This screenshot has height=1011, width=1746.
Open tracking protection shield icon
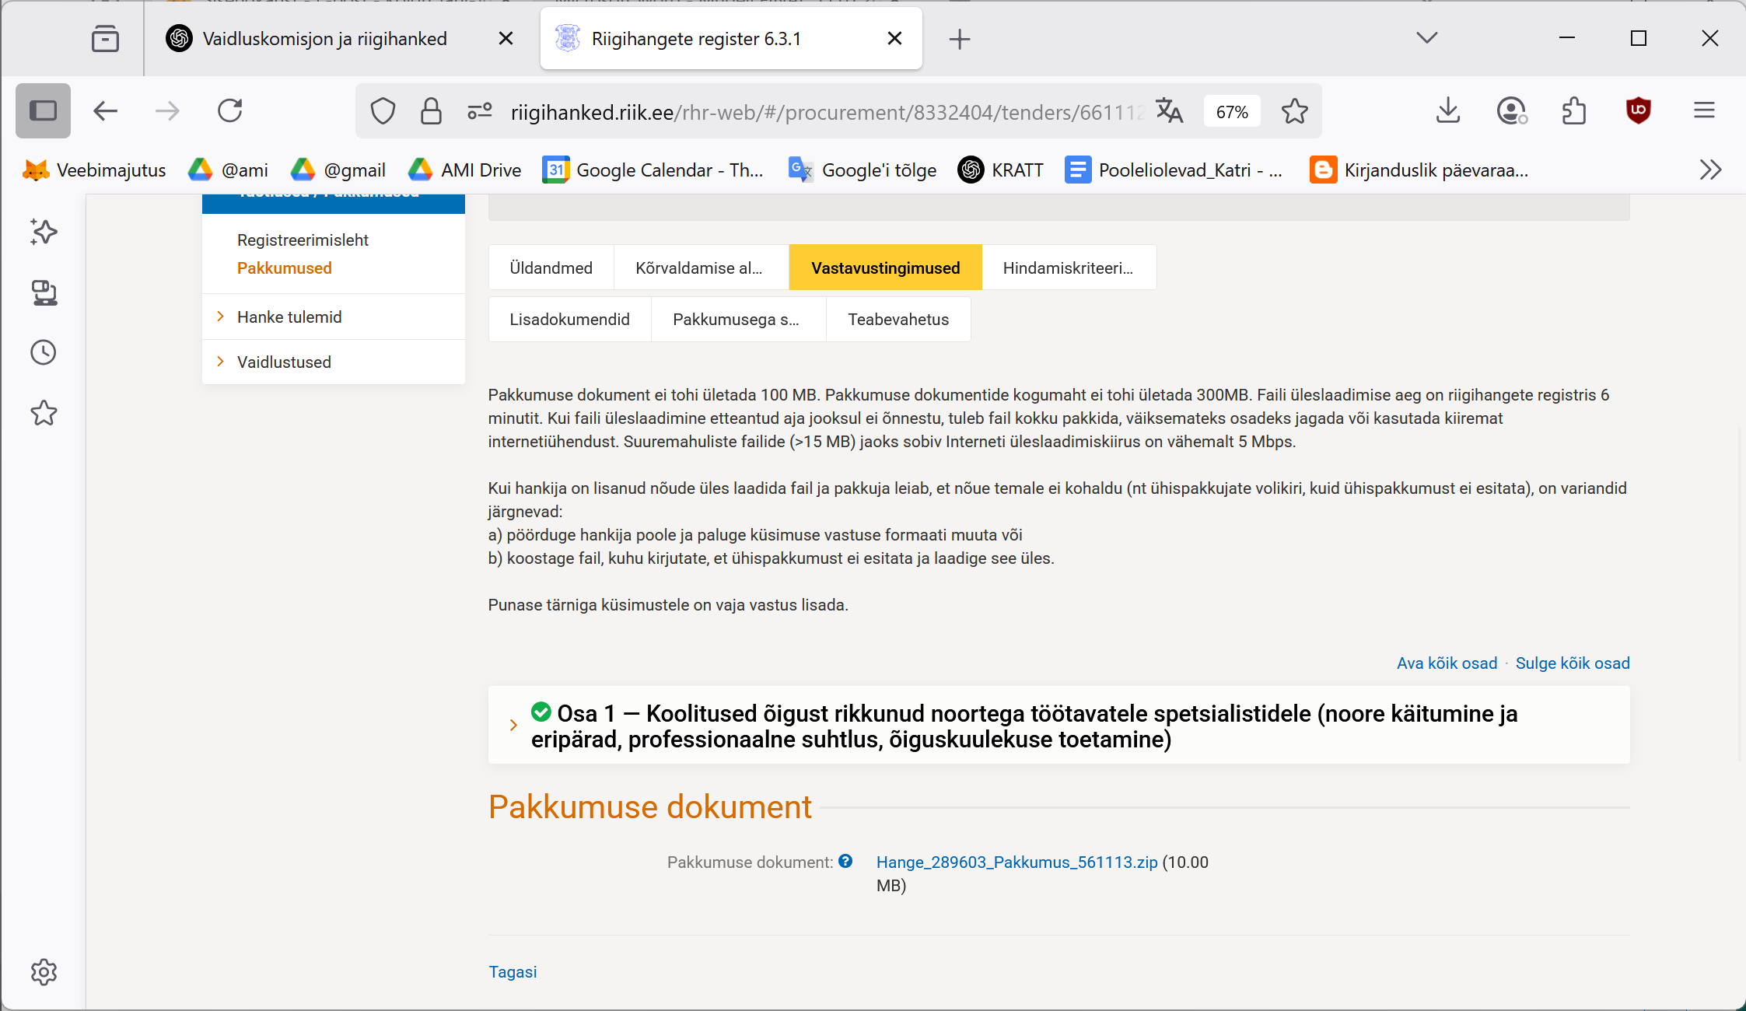pos(383,111)
